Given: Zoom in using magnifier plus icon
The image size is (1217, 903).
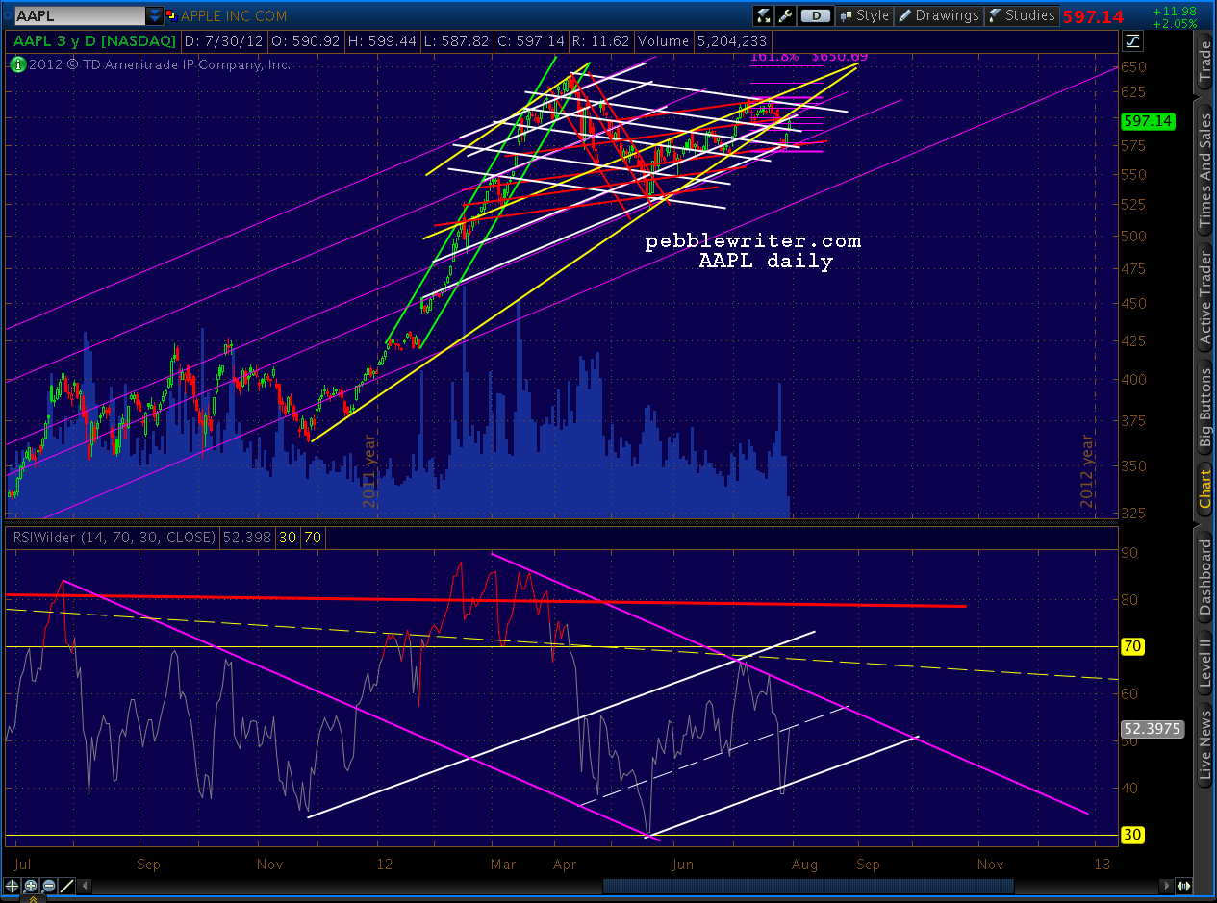Looking at the screenshot, I should (32, 886).
